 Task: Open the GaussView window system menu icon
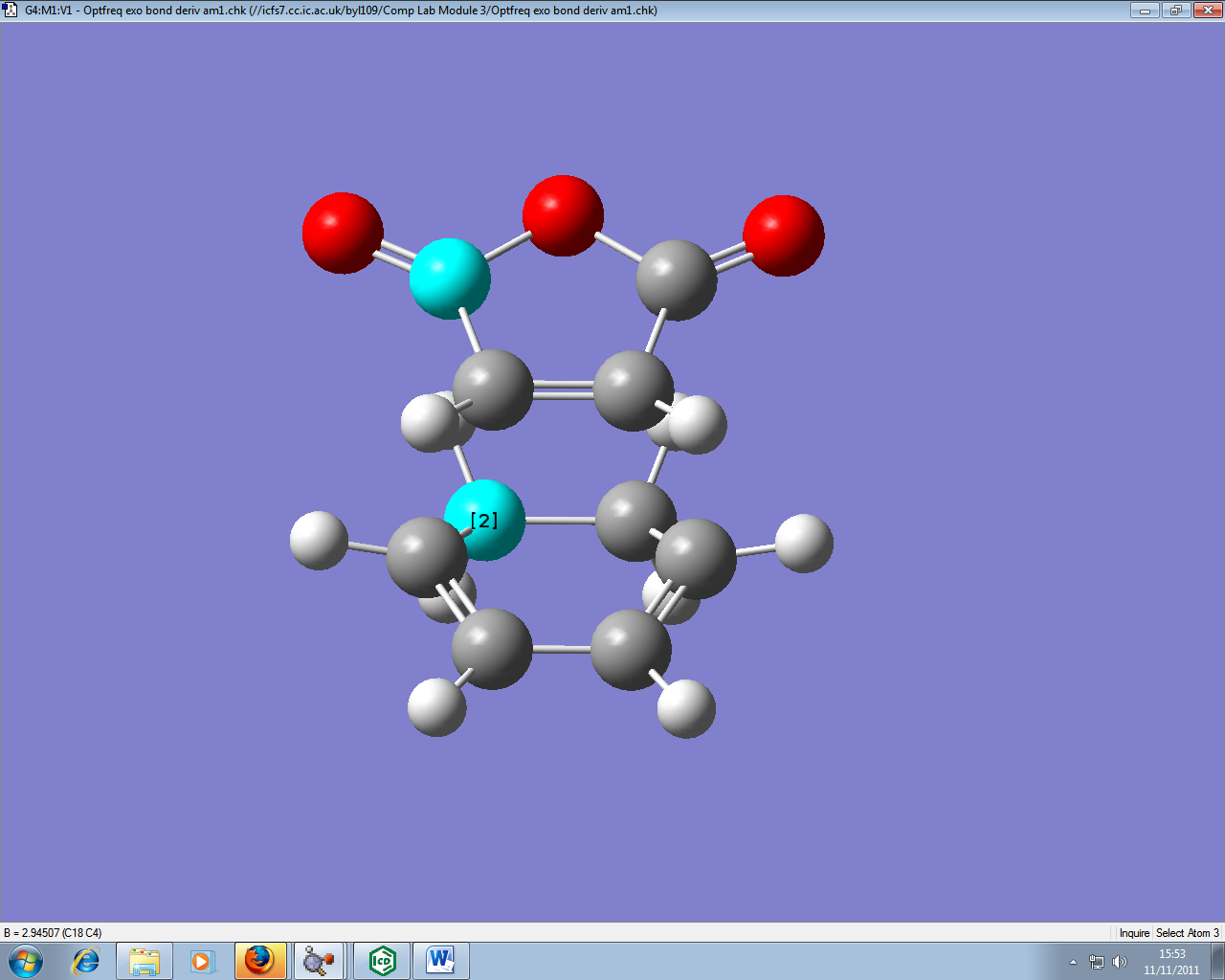11,11
